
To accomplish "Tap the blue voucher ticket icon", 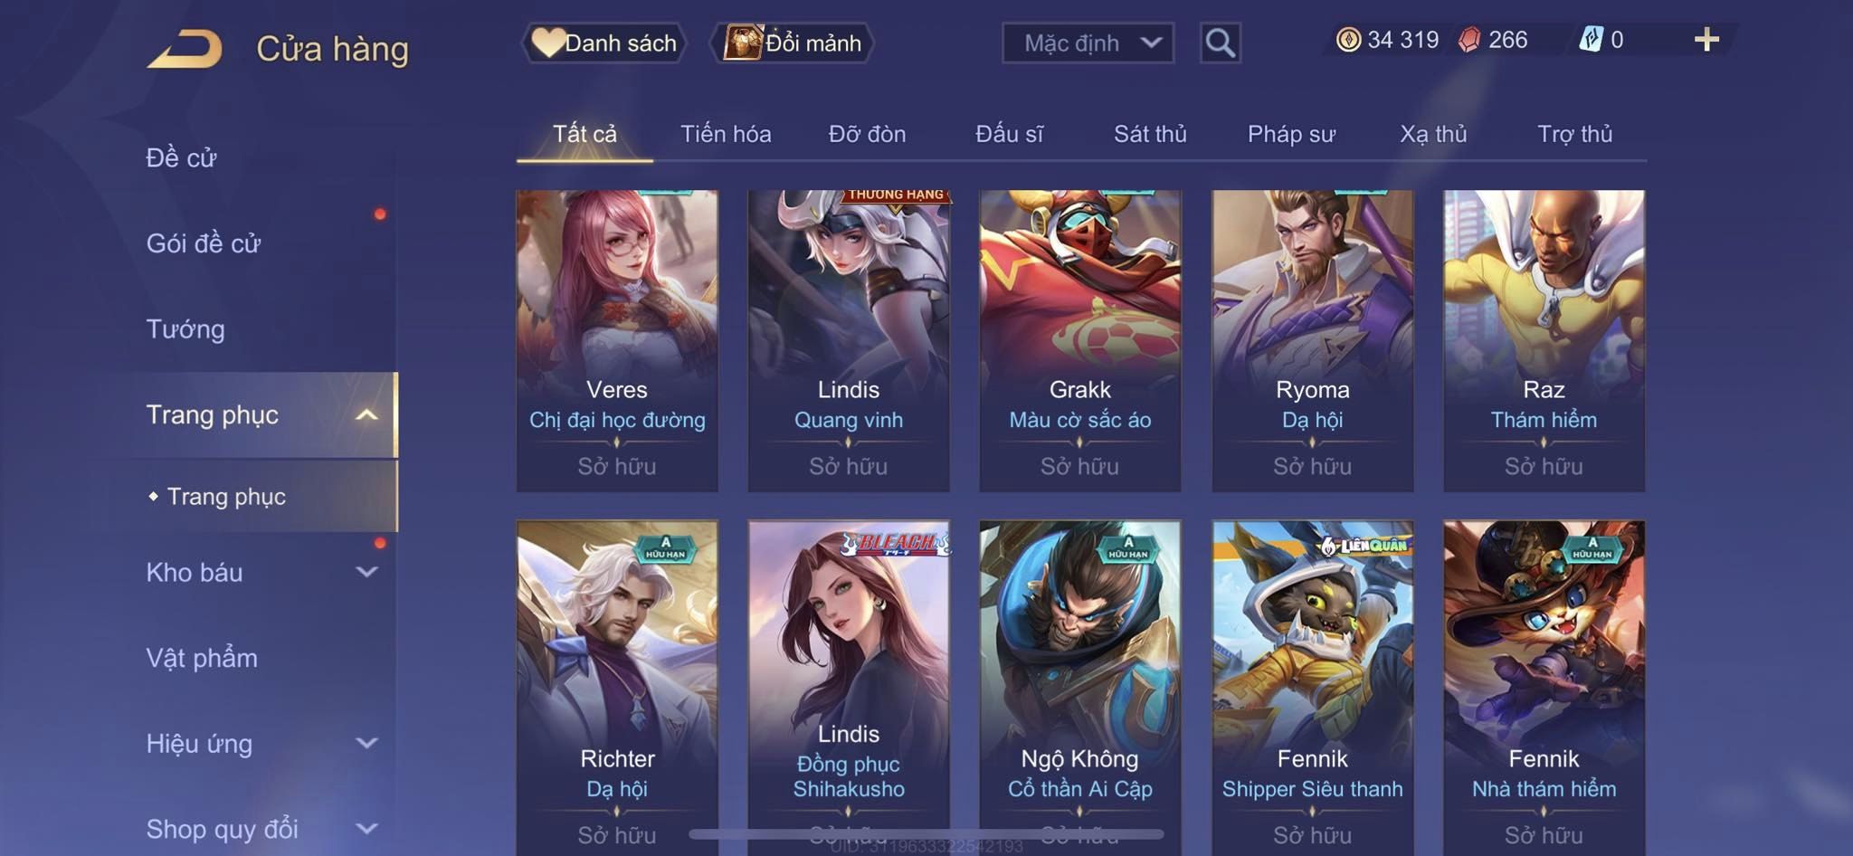I will pos(1591,40).
